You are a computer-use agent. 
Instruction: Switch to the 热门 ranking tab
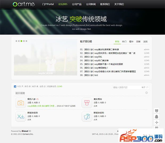click(124, 41)
